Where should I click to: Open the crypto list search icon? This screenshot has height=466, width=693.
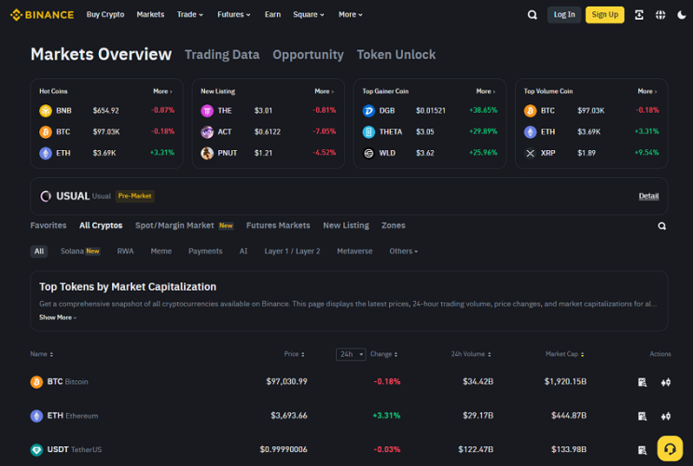click(x=661, y=226)
